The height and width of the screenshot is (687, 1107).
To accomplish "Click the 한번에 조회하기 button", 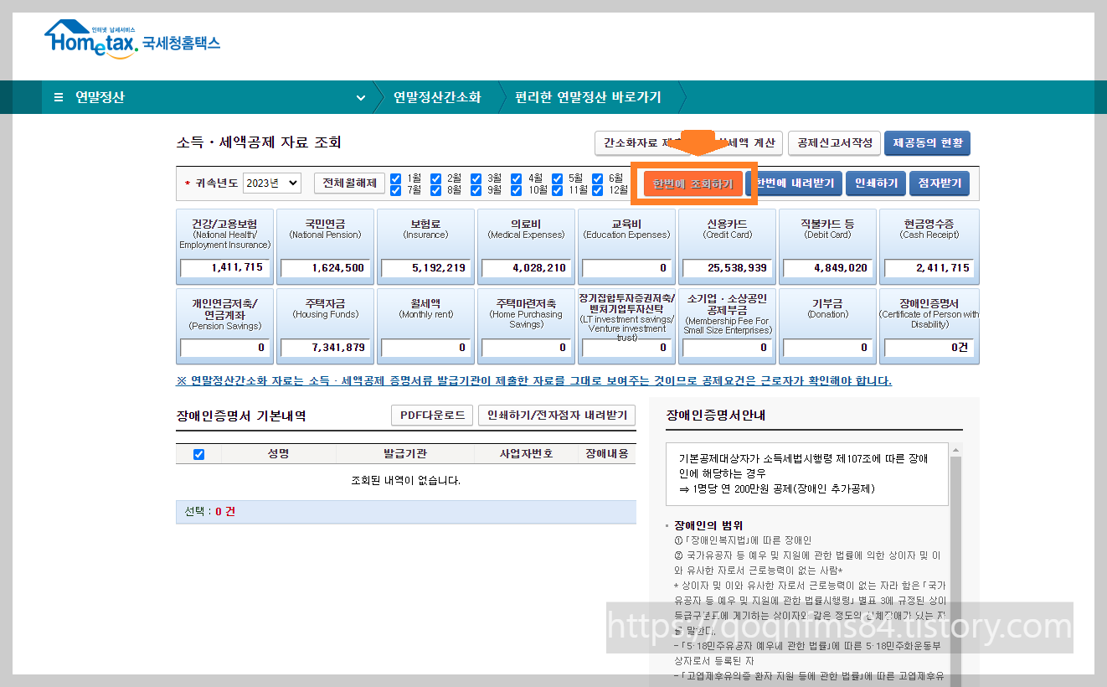I will [x=693, y=183].
